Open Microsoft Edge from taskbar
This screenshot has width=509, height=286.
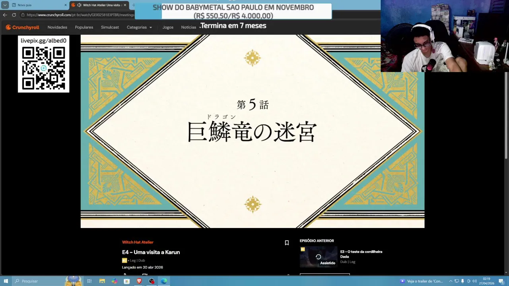click(x=164, y=281)
